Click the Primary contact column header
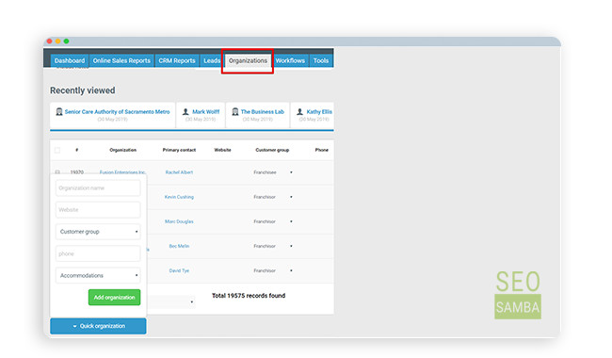612x358 pixels. pyautogui.click(x=179, y=150)
